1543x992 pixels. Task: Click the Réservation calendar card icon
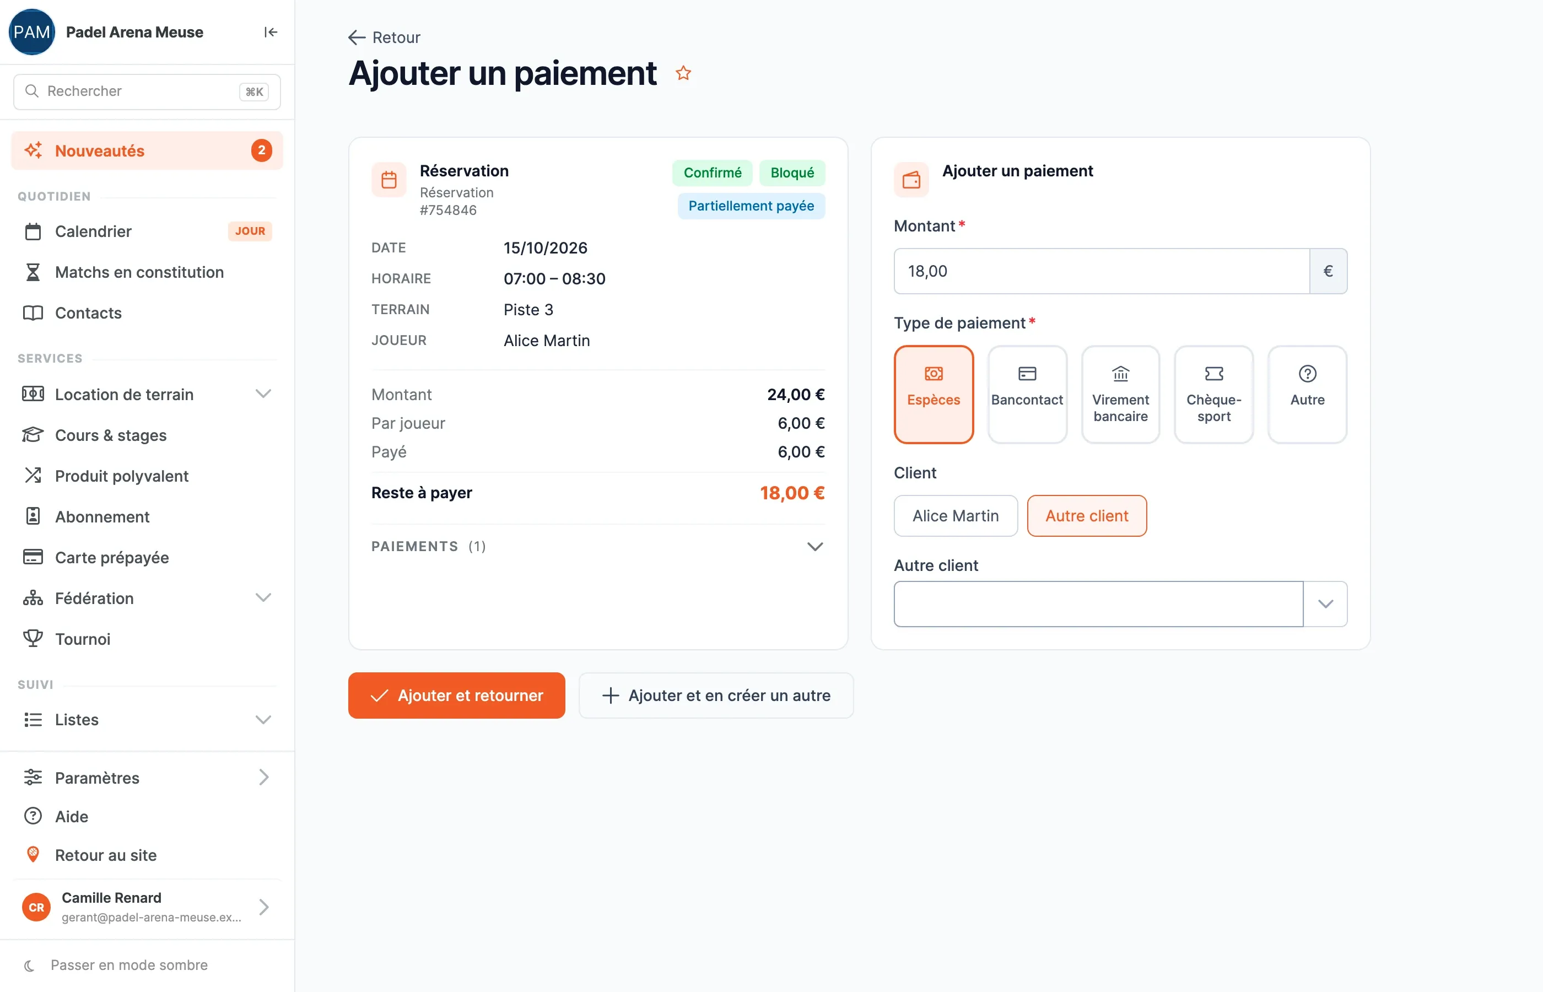(x=389, y=180)
